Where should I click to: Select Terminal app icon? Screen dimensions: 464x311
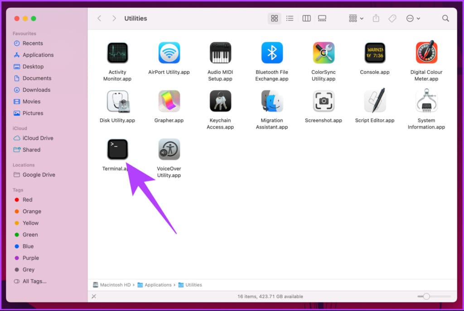[117, 149]
